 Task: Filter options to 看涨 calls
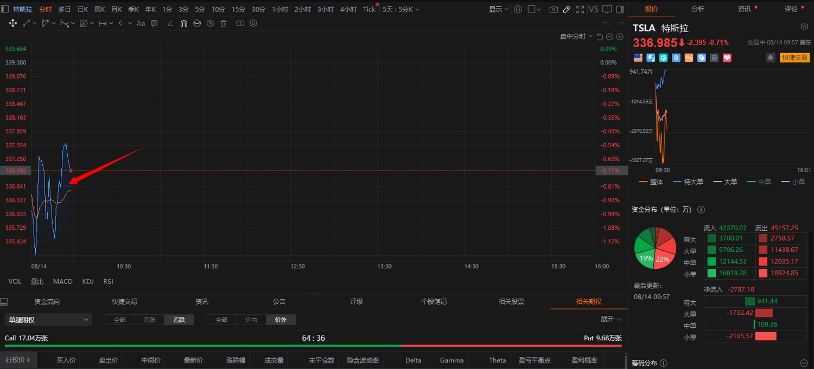coord(150,320)
